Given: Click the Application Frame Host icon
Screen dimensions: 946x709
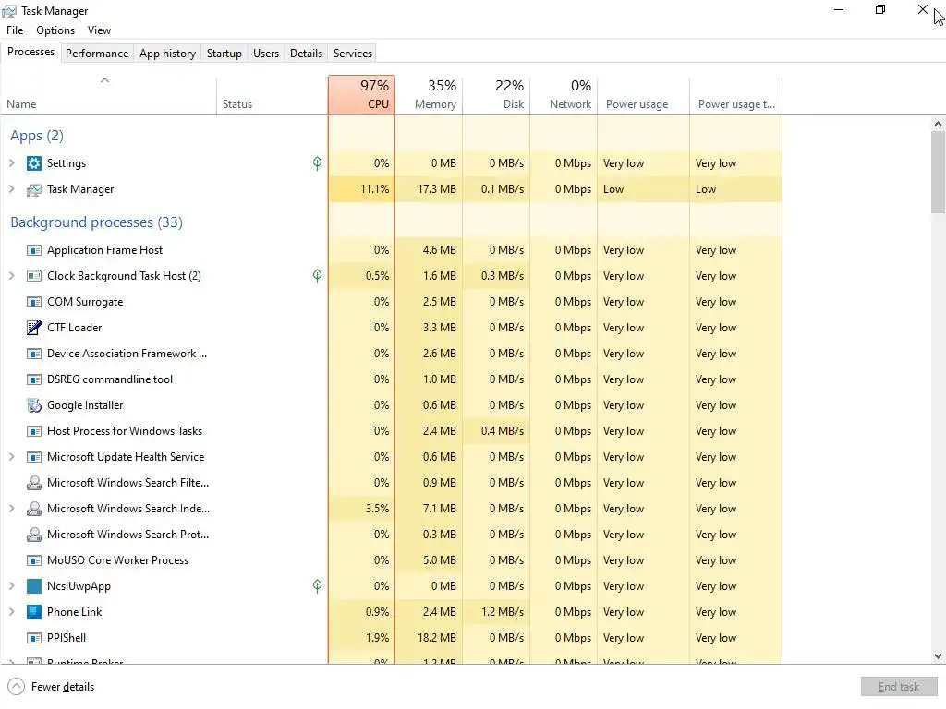Looking at the screenshot, I should 34,250.
